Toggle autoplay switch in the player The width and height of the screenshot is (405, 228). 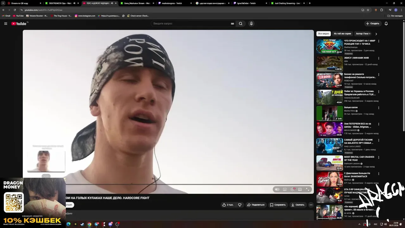[277, 189]
